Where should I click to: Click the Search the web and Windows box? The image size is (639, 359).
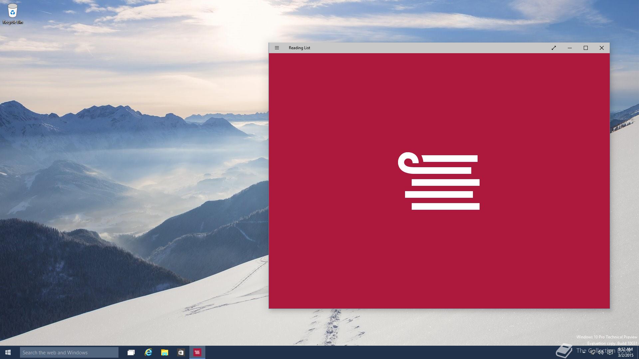click(69, 352)
